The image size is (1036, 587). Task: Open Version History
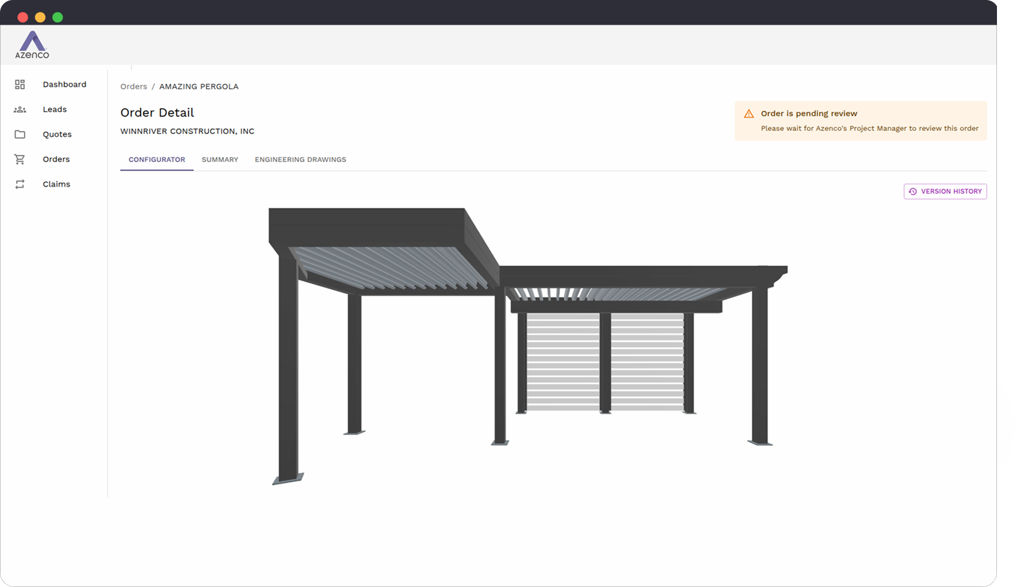[945, 191]
